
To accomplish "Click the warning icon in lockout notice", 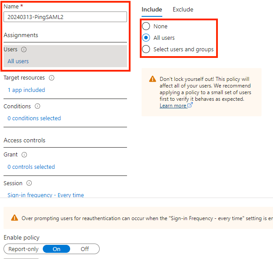I will [x=152, y=79].
